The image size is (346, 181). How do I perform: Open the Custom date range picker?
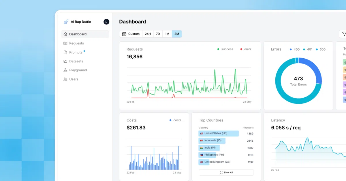pos(131,34)
